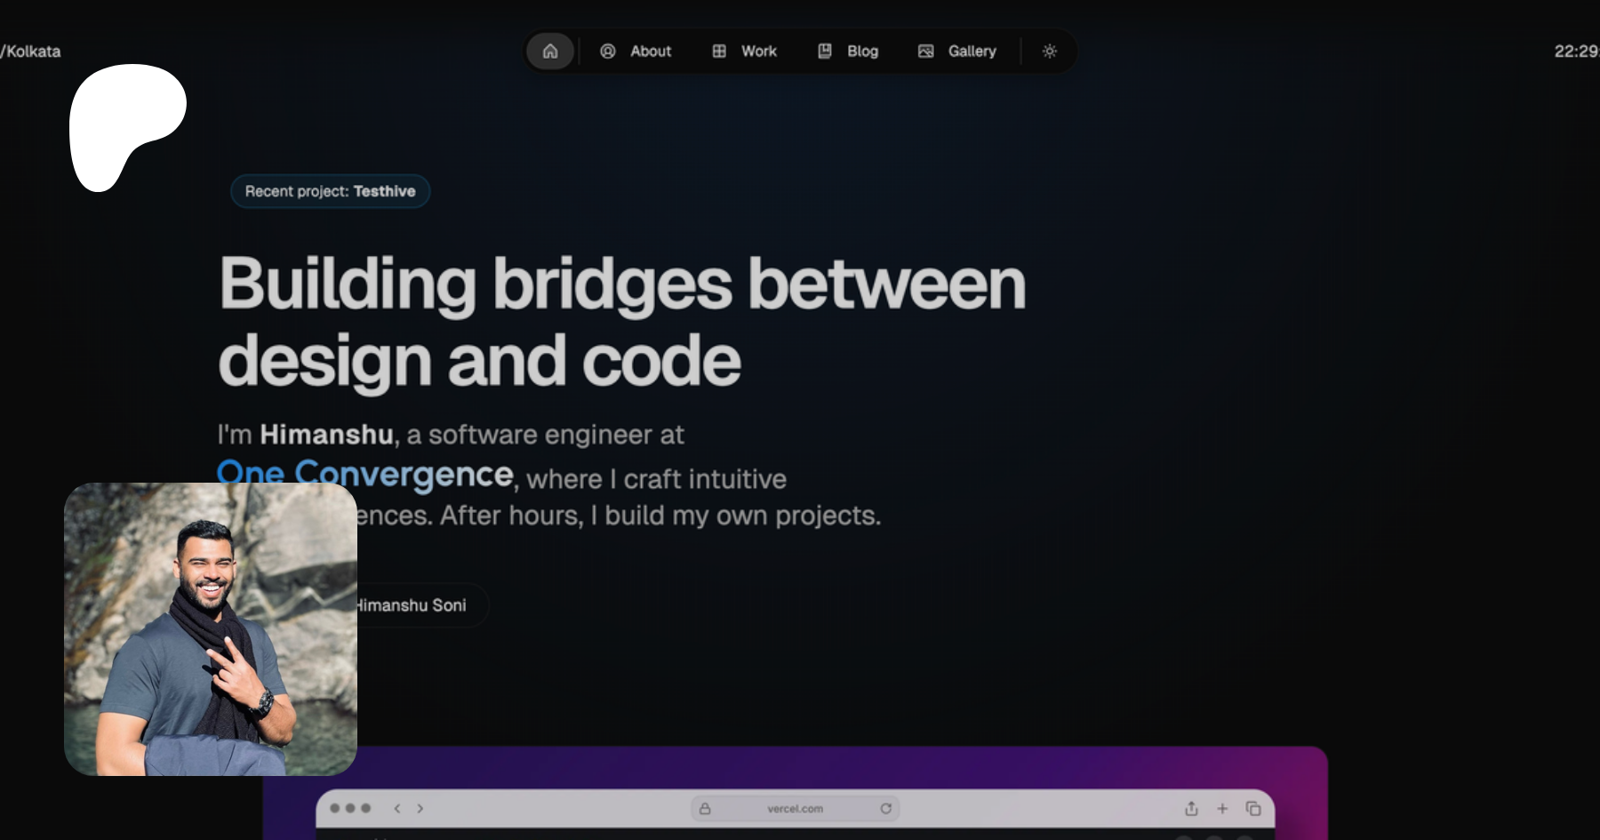Reload the vercel.com page
The height and width of the screenshot is (840, 1600).
[x=885, y=808]
